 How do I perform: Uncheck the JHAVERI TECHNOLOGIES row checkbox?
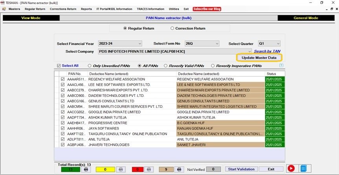click(63, 145)
